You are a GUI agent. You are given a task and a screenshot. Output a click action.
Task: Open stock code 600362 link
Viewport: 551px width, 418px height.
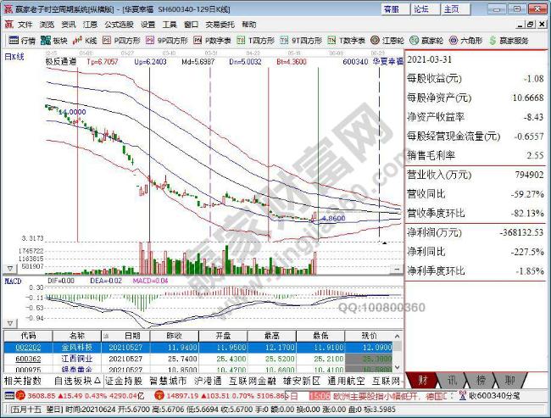[28, 359]
